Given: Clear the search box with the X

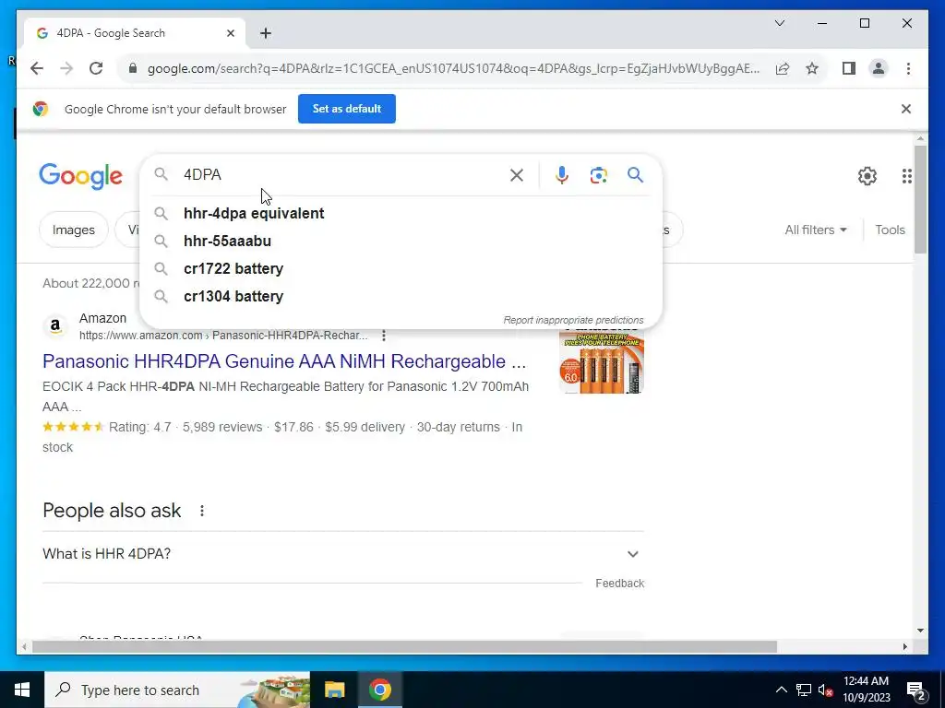Looking at the screenshot, I should [x=517, y=175].
